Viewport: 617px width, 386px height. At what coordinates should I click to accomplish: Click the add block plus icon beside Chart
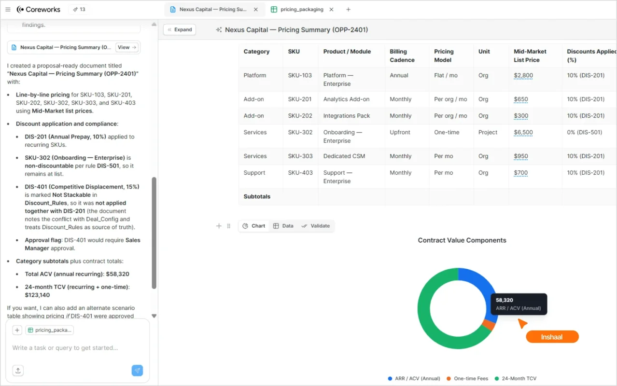[219, 226]
